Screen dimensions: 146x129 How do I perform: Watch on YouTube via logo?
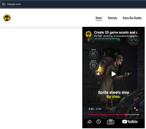(x=130, y=122)
